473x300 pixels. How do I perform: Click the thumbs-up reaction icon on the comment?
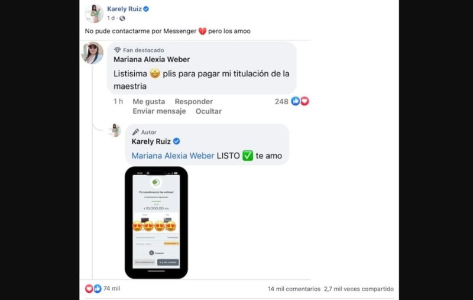[x=295, y=101]
